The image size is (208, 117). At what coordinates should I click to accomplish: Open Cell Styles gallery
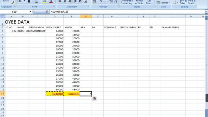click(x=149, y=2)
